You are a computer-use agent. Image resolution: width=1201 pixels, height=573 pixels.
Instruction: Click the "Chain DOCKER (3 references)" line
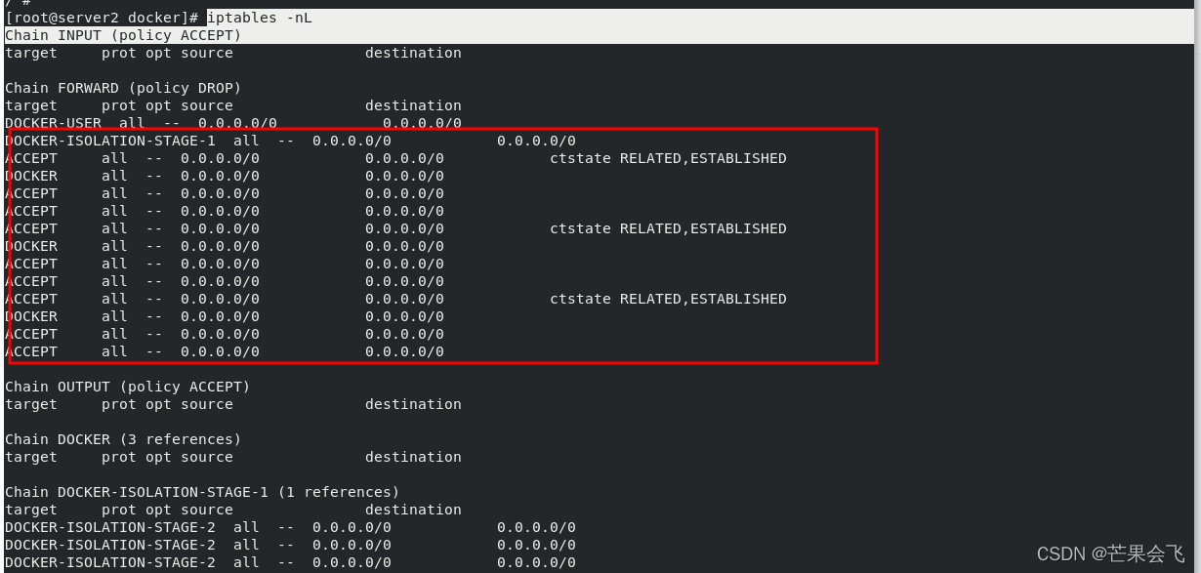coord(123,439)
